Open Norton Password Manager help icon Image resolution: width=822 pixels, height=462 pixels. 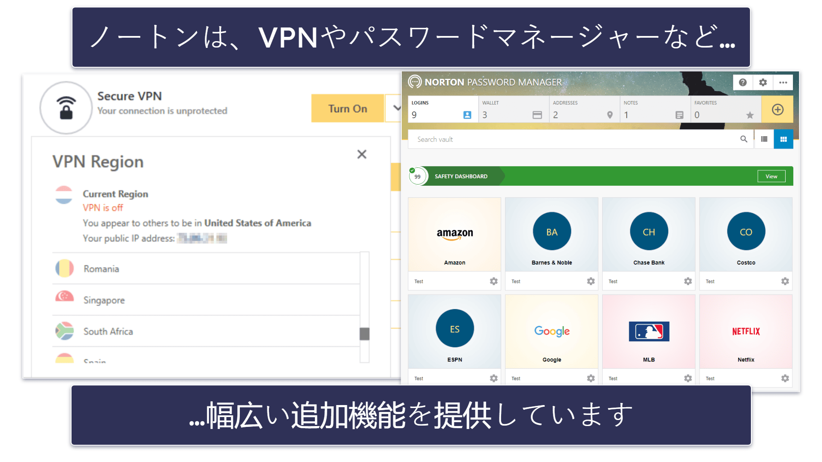(743, 83)
